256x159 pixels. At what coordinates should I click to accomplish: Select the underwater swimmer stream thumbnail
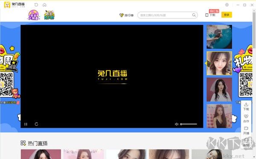tap(219, 37)
